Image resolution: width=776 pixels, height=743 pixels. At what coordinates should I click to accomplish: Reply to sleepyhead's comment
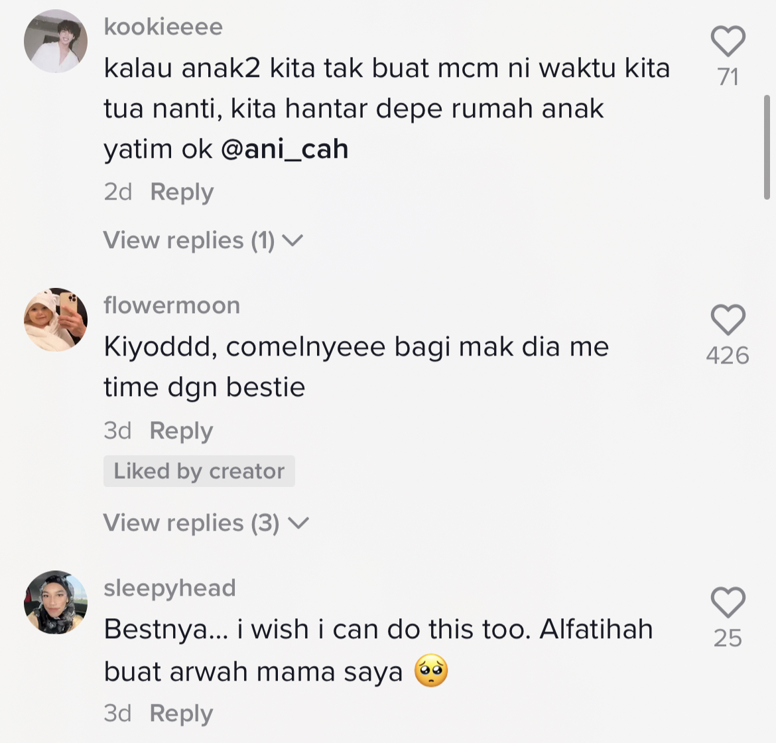point(181,713)
